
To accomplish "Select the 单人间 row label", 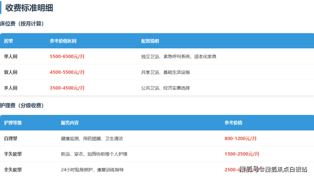I will coord(11,56).
